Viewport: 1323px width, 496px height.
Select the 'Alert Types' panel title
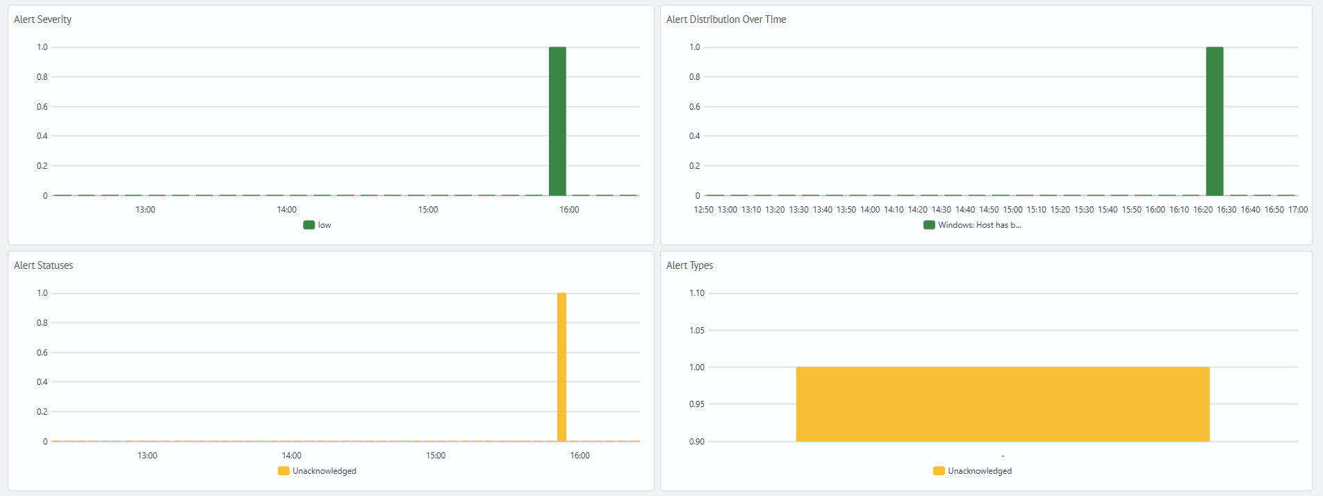(x=689, y=265)
